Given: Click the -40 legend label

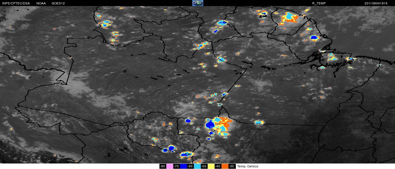Looking at the screenshot, I should pos(218,166).
